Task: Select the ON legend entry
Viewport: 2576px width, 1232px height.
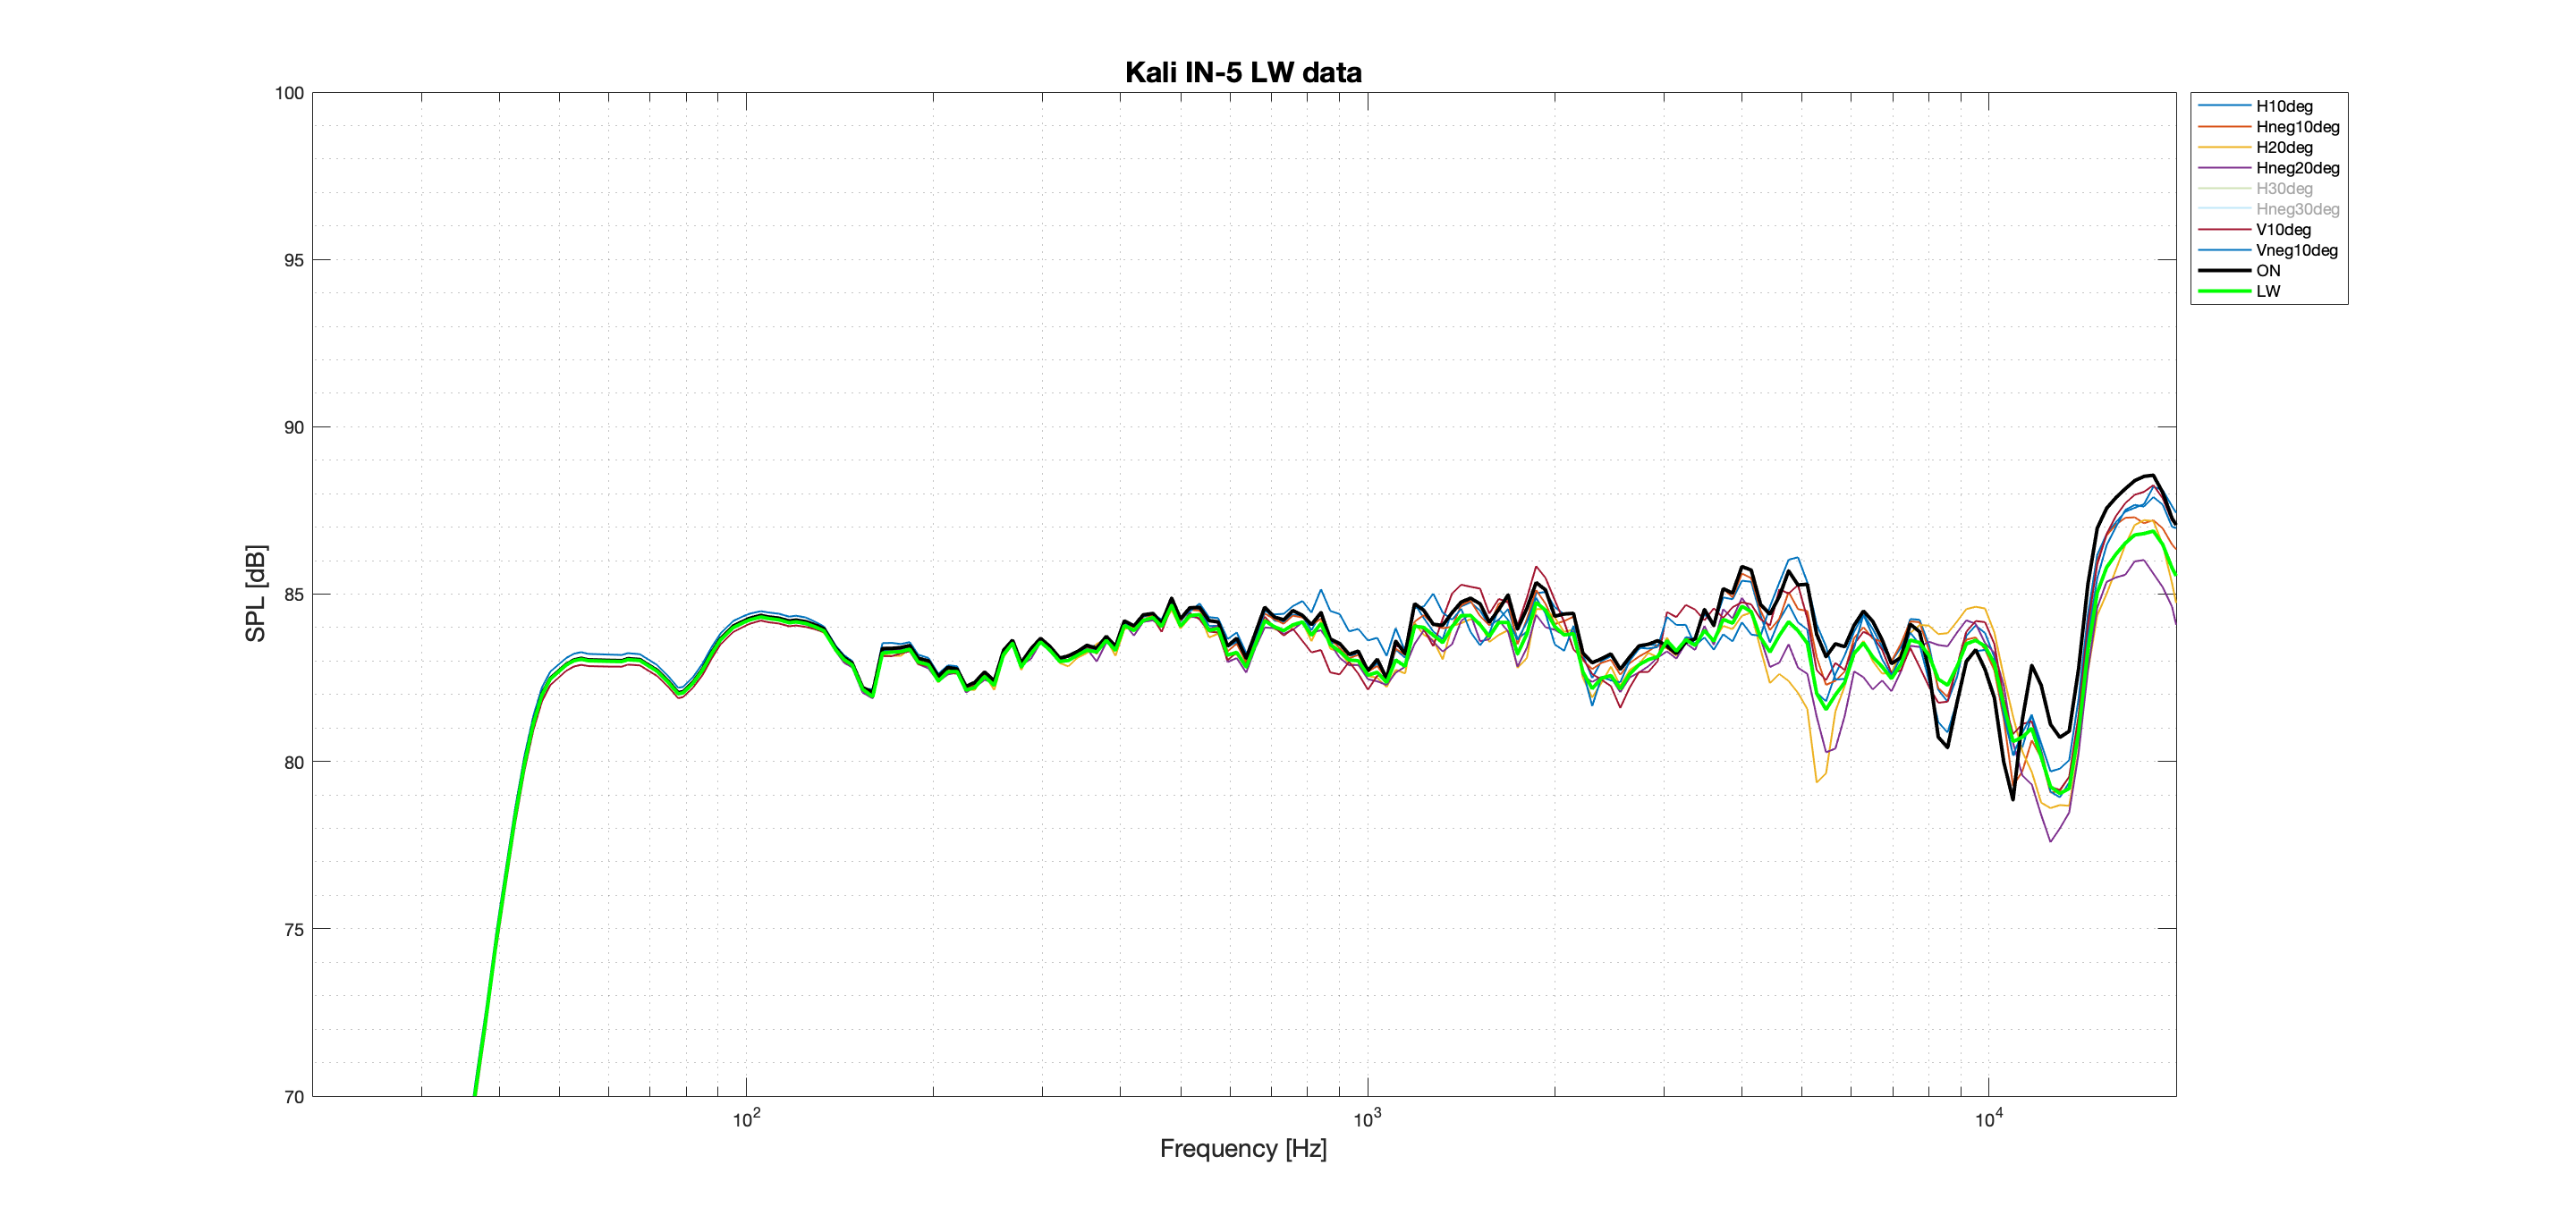Action: pyautogui.click(x=2240, y=270)
